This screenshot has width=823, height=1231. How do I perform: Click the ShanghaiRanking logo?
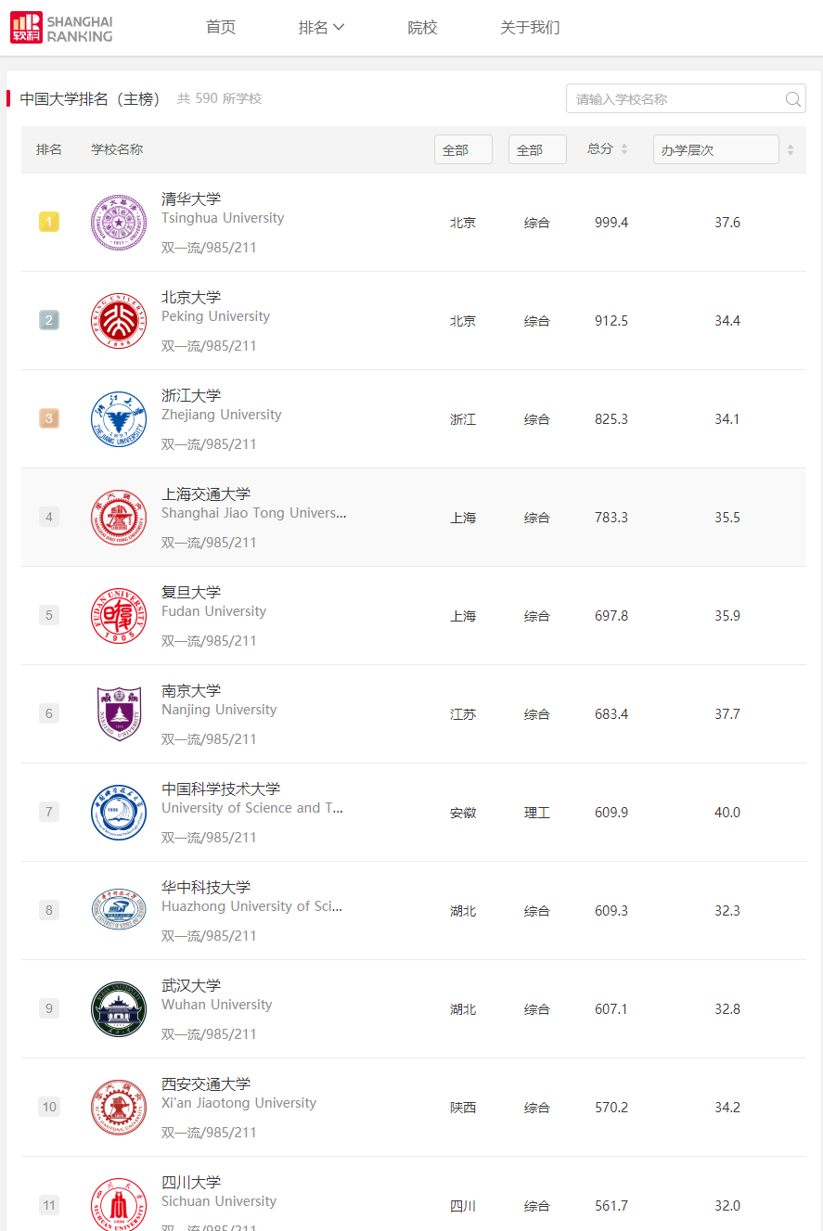point(62,28)
